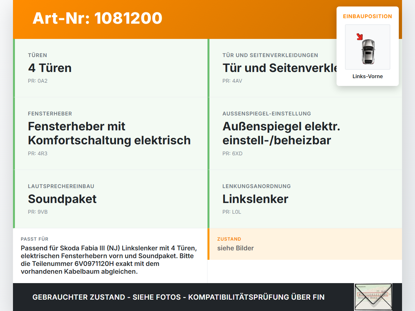The image size is (415, 311).
Task: Click PR: L0L code
Action: (x=232, y=212)
